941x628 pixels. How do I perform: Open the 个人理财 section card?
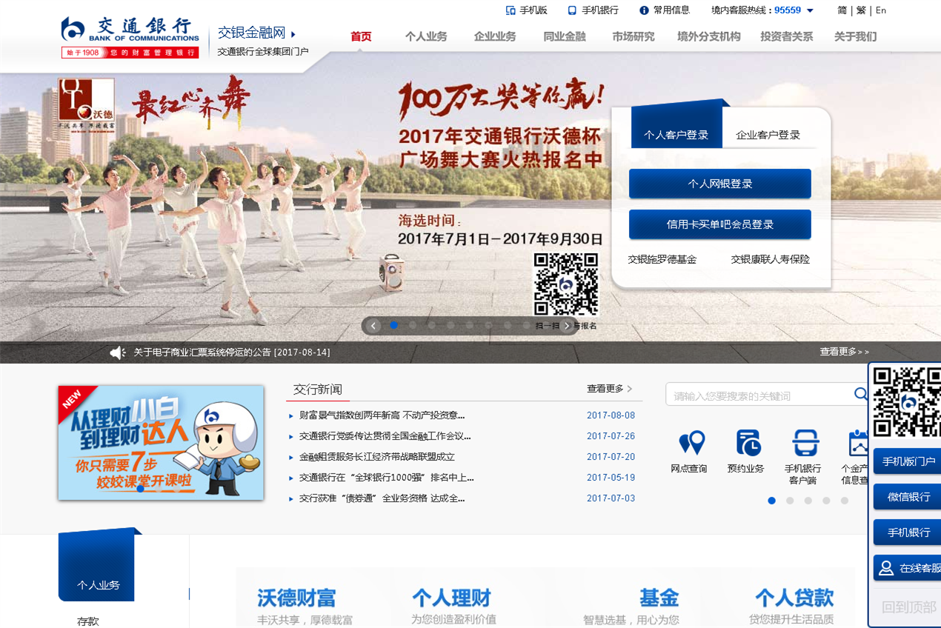point(454,607)
